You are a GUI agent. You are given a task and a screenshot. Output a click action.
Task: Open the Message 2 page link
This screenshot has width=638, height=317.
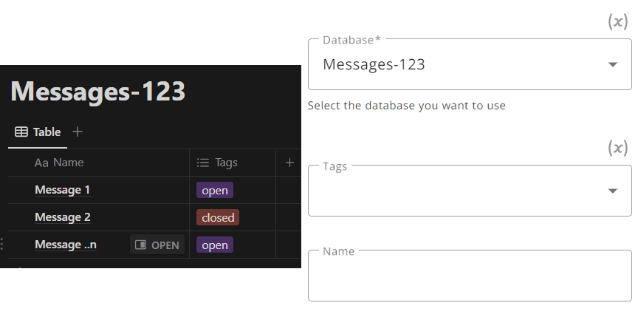point(63,217)
